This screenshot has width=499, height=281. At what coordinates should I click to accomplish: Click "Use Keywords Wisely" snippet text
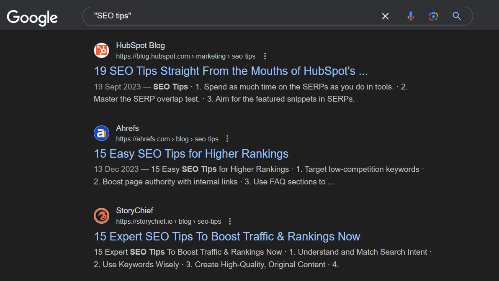[141, 264]
